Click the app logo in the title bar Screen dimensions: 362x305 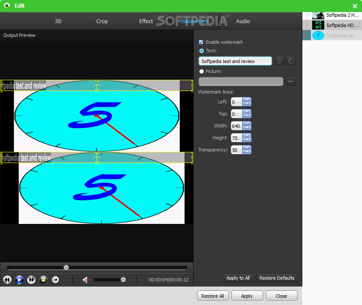[7, 6]
